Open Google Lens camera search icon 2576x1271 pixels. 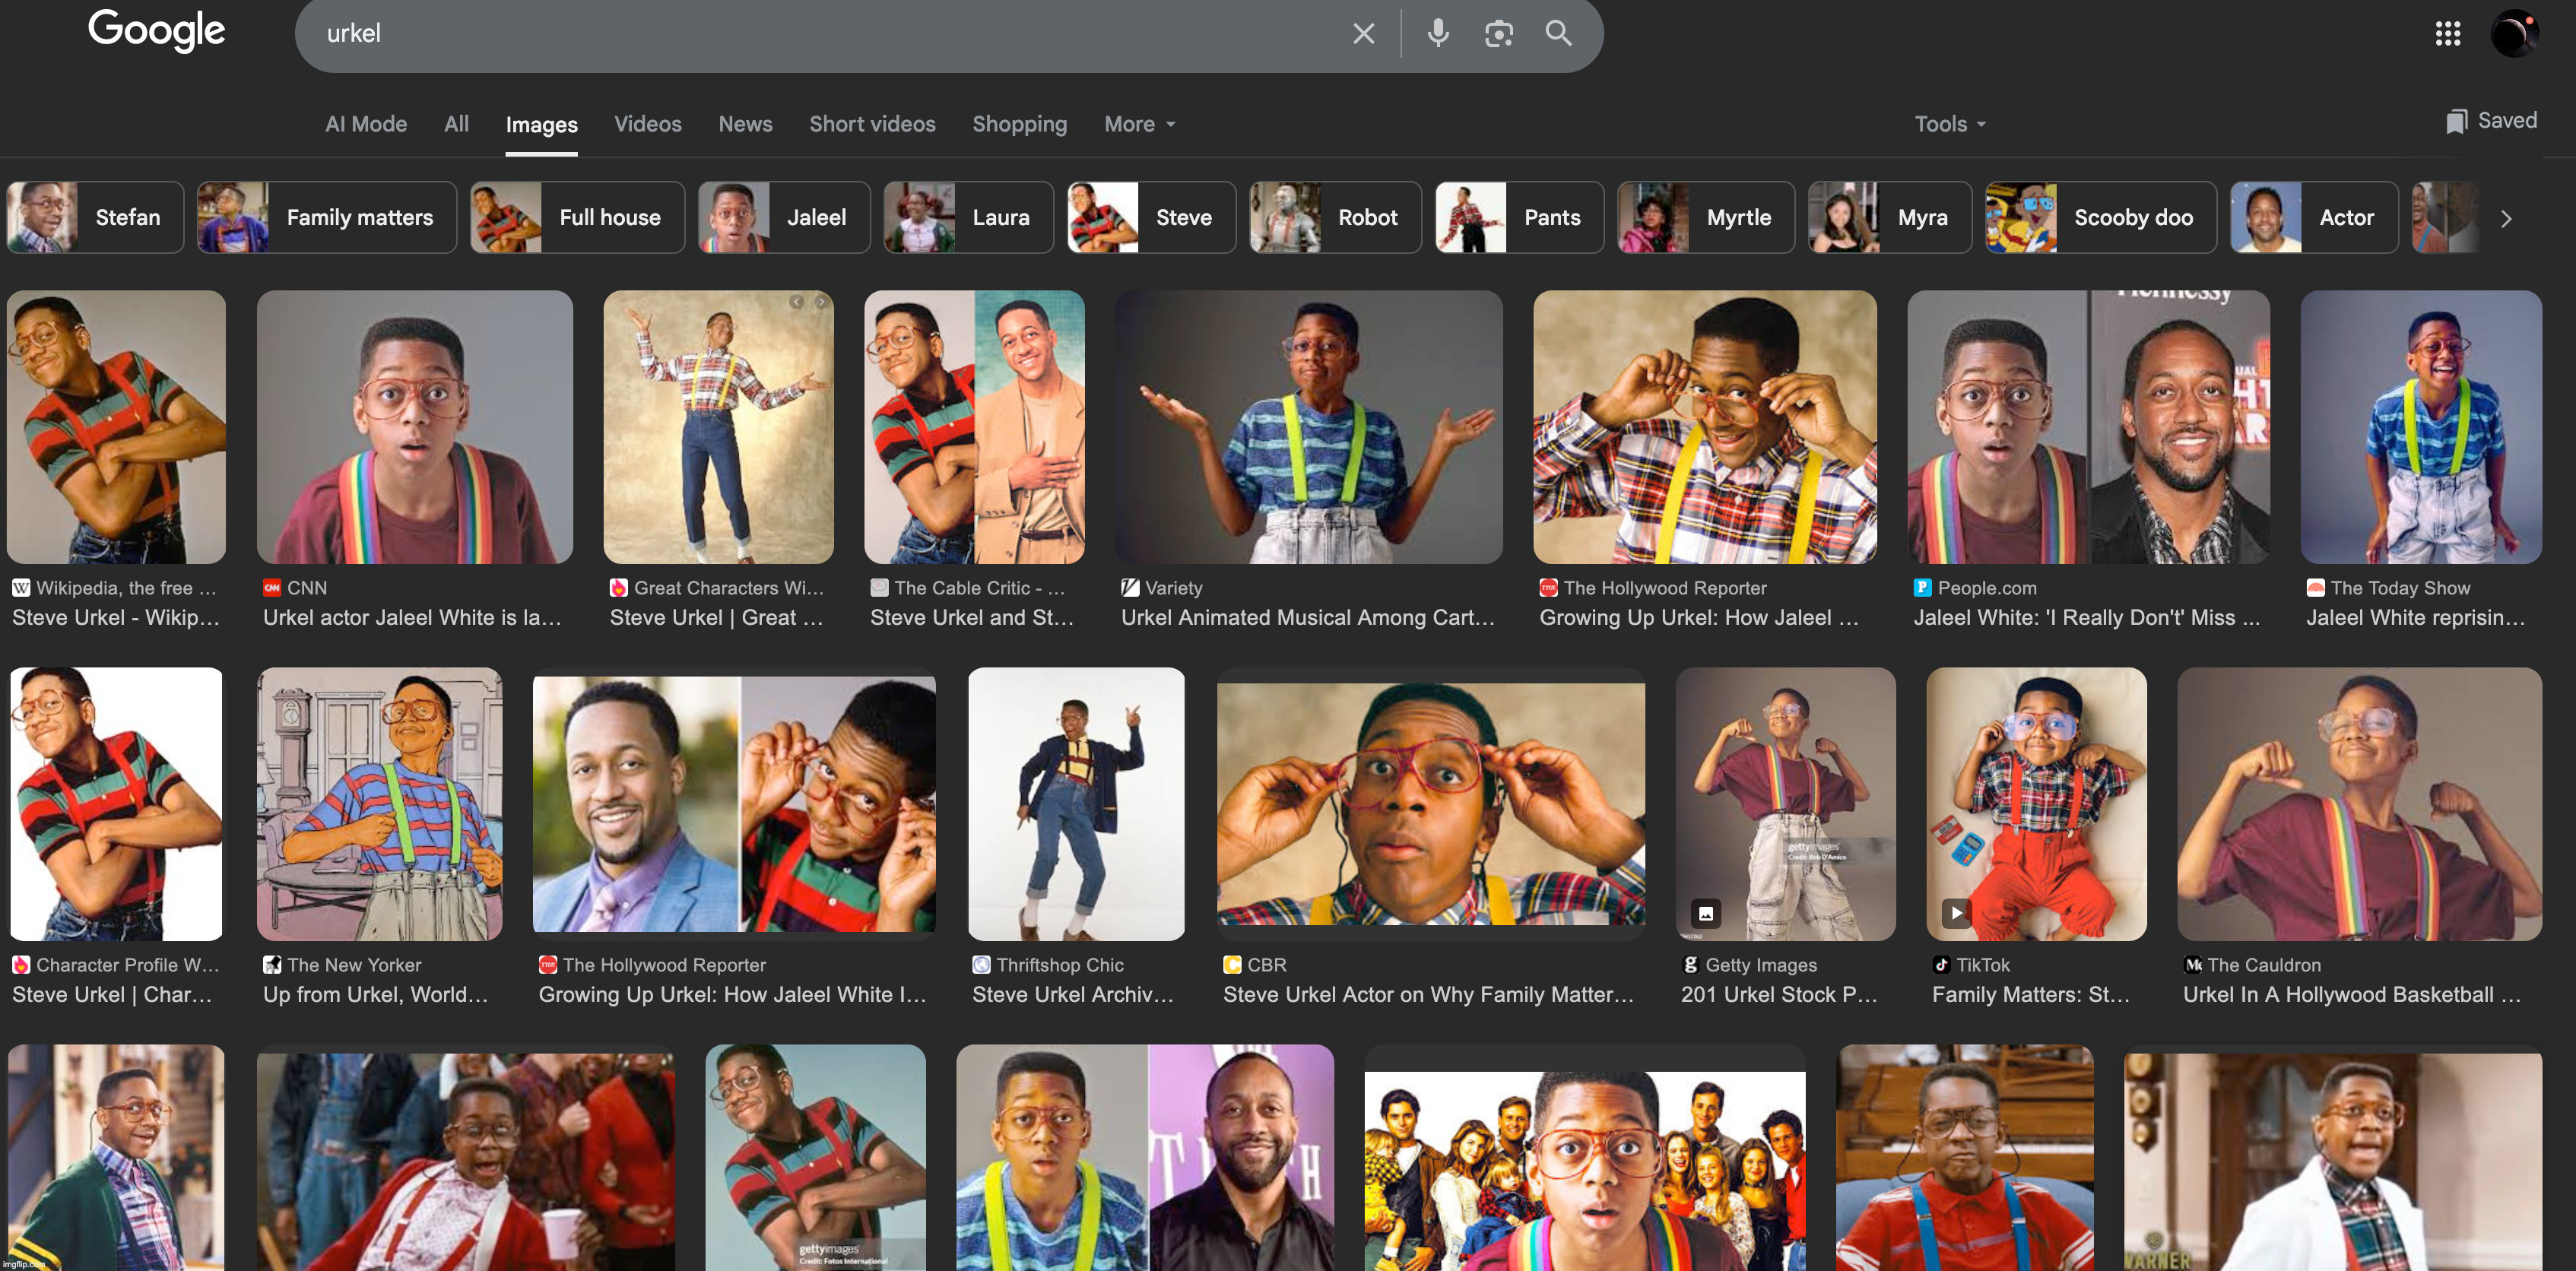1498,34
